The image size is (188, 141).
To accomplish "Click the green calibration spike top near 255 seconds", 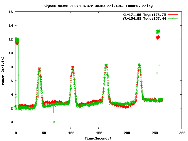I will tap(158, 31).
